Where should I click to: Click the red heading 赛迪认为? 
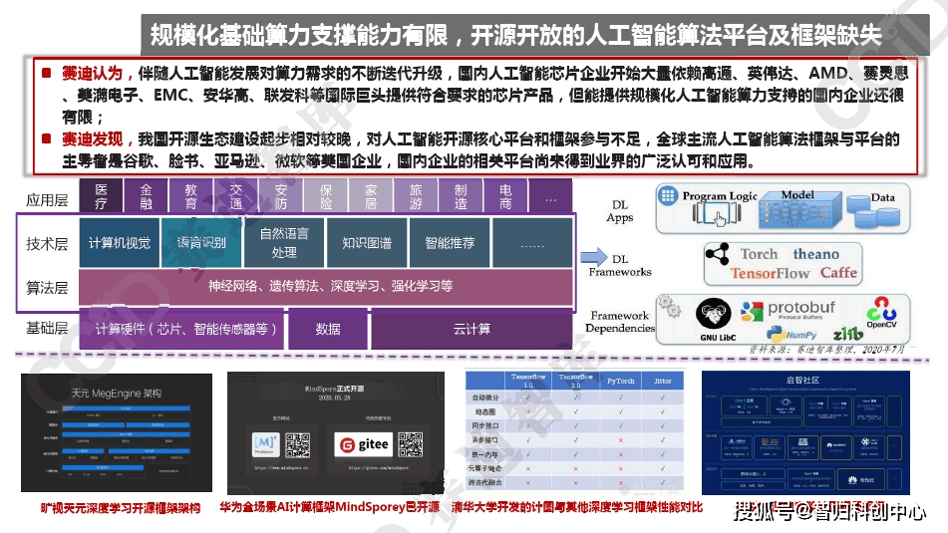92,74
